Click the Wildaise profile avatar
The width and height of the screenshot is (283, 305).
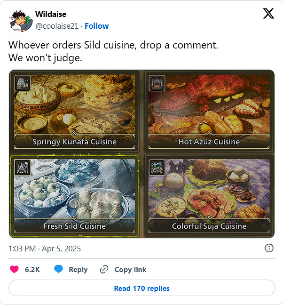[x=19, y=20]
